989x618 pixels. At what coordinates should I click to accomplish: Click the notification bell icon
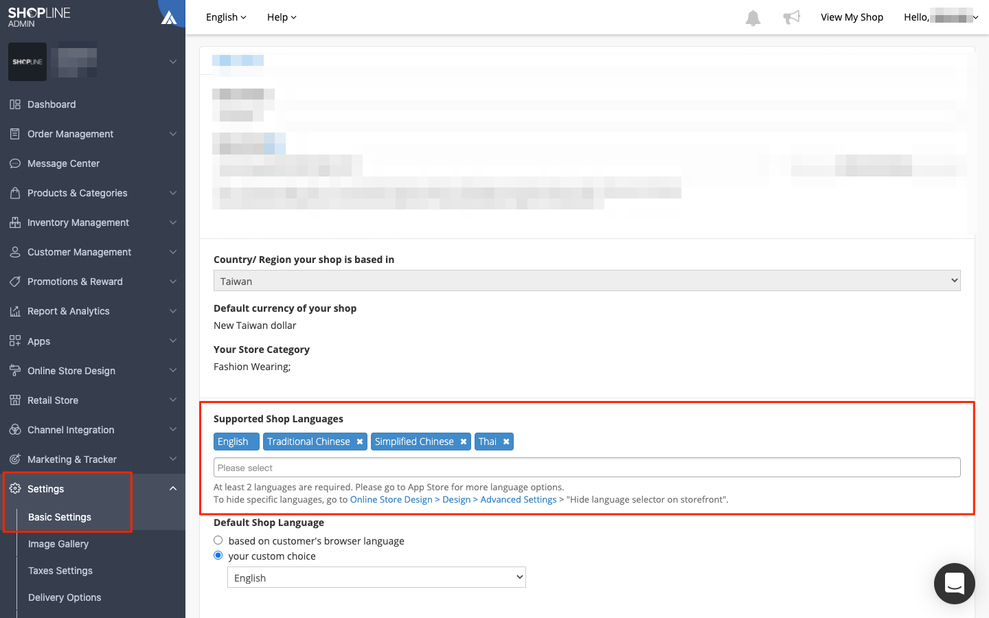coord(753,18)
